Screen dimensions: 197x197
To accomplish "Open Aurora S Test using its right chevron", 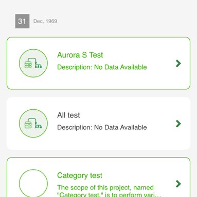I will pos(178,63).
